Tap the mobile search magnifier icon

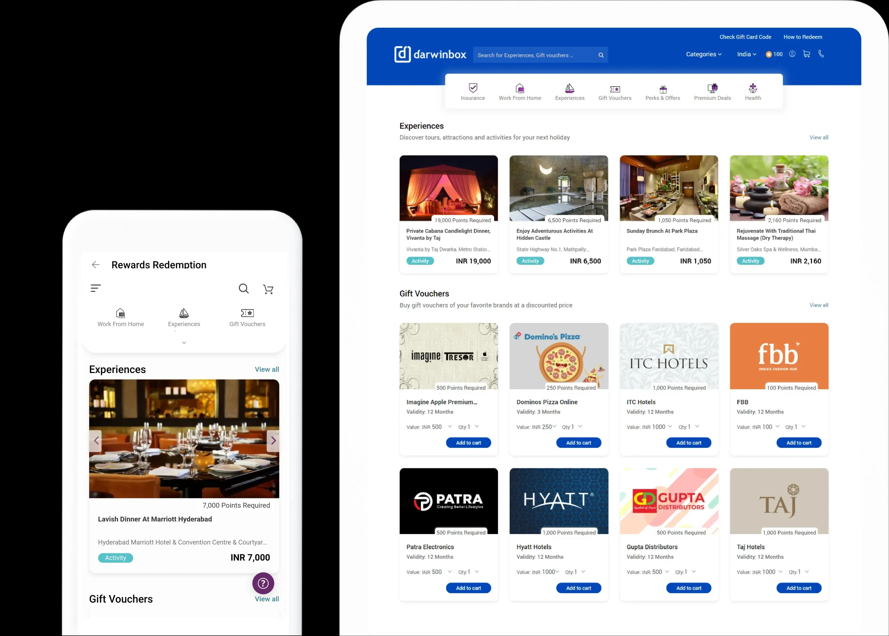tap(244, 289)
